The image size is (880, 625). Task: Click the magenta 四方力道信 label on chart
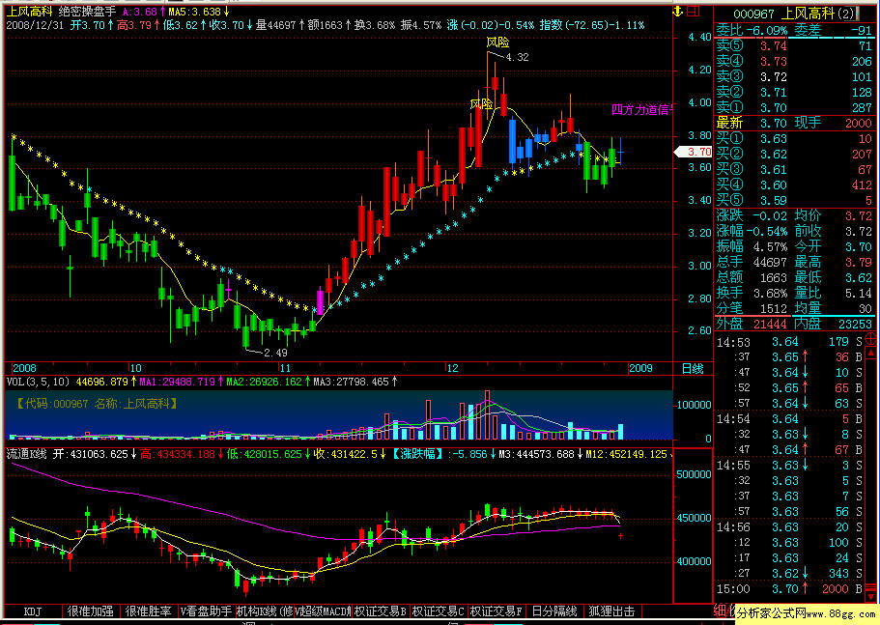point(642,109)
